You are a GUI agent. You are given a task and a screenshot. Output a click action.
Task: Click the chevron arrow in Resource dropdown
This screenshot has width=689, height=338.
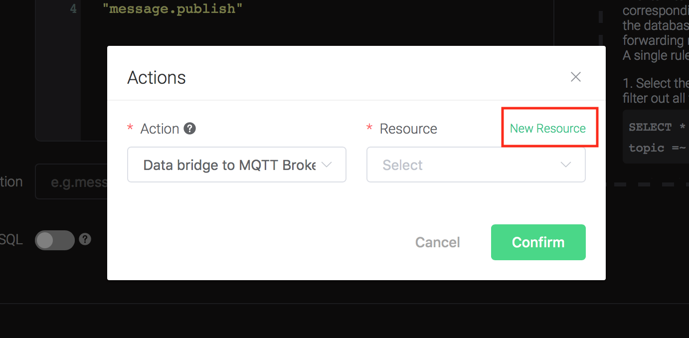566,165
